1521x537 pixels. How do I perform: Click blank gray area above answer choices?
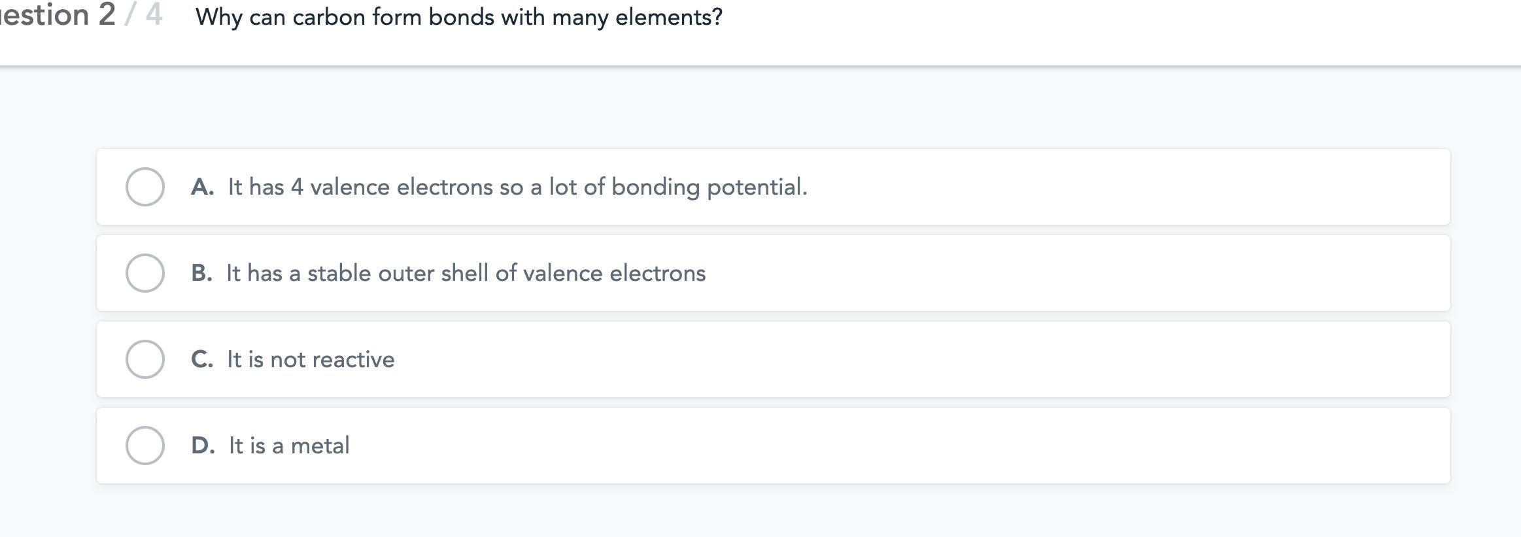pyautogui.click(x=759, y=108)
